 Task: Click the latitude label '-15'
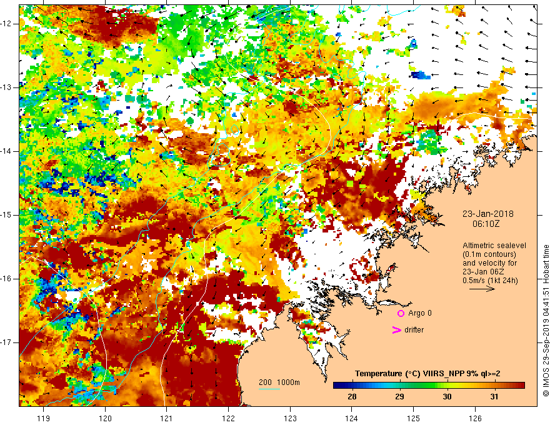7,215
